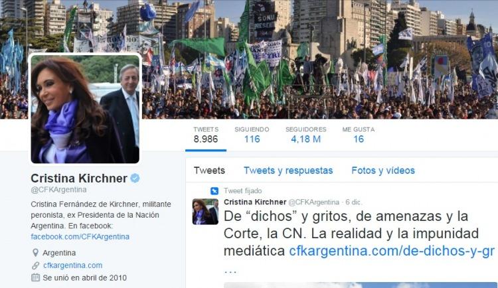Switch to Tweets y respuestas tab
498x288 pixels.
288,171
